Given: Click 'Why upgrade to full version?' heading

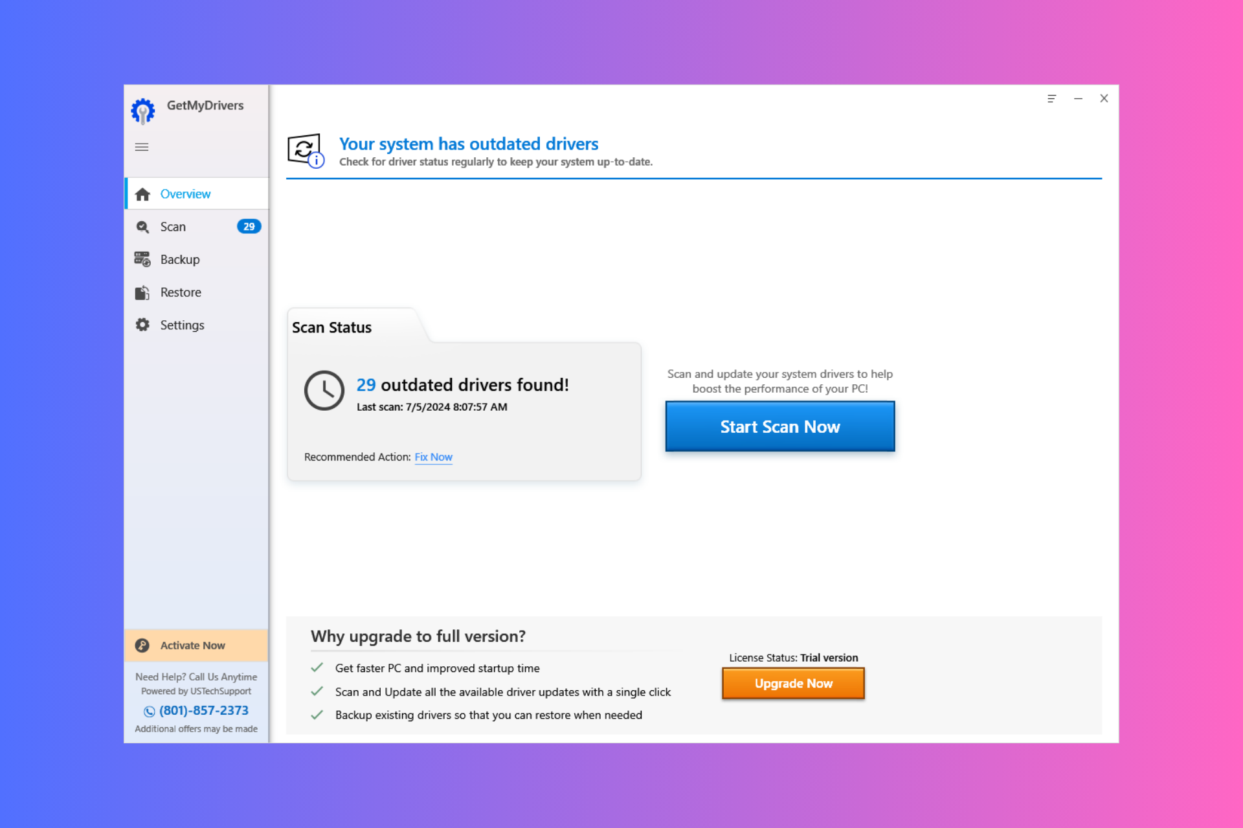Looking at the screenshot, I should pyautogui.click(x=418, y=637).
